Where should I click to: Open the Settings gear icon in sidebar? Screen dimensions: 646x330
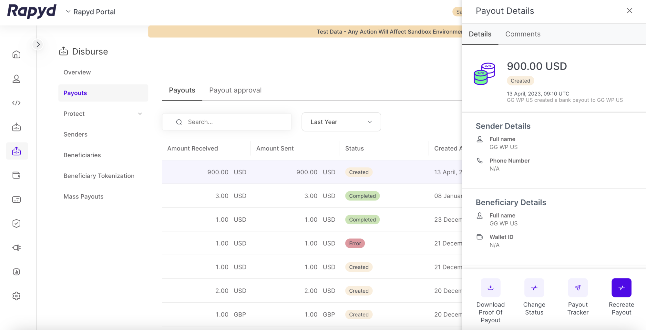point(16,296)
